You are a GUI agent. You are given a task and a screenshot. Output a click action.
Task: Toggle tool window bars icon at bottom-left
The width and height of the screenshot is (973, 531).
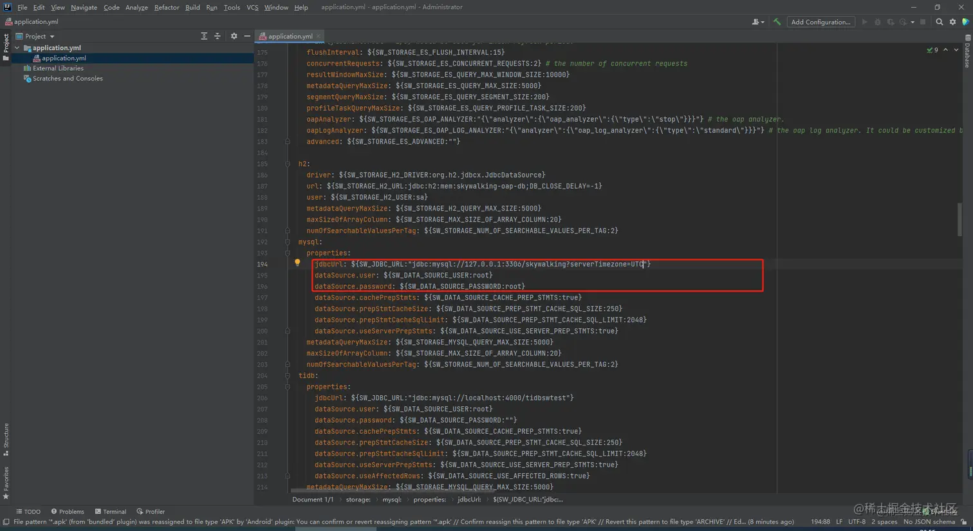pyautogui.click(x=6, y=522)
